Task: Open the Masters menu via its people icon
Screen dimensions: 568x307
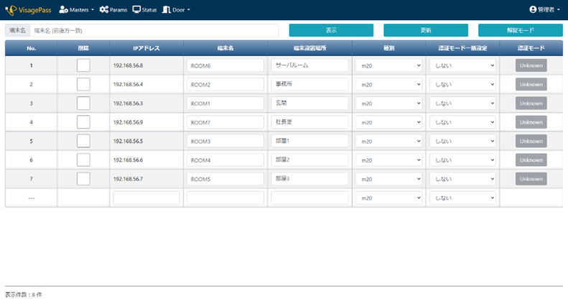Action: click(63, 10)
